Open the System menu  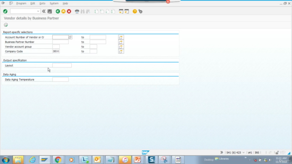[x=54, y=3]
